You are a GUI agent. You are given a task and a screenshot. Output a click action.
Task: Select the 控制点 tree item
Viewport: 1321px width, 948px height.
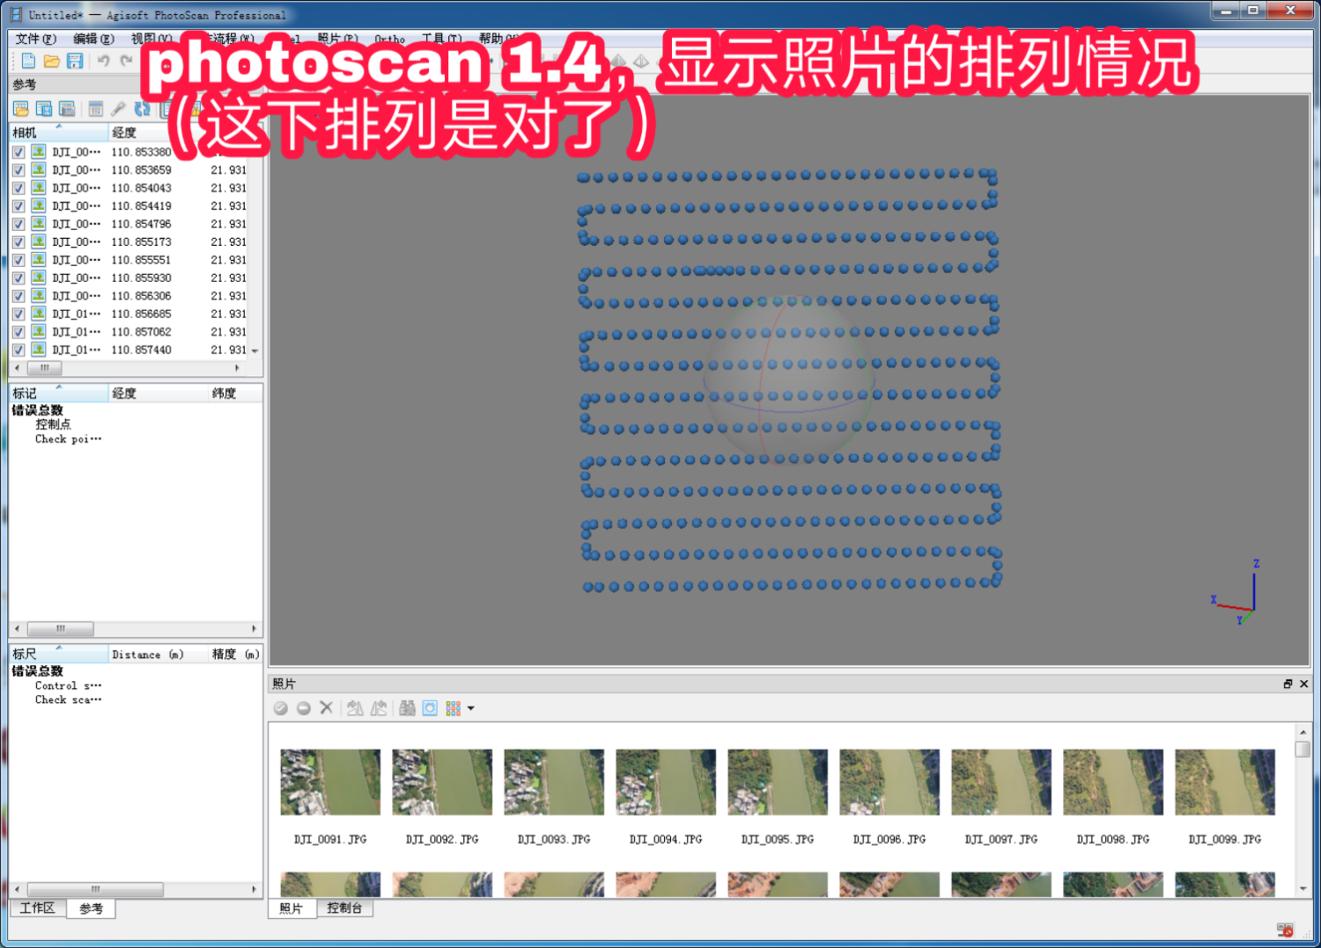53,425
